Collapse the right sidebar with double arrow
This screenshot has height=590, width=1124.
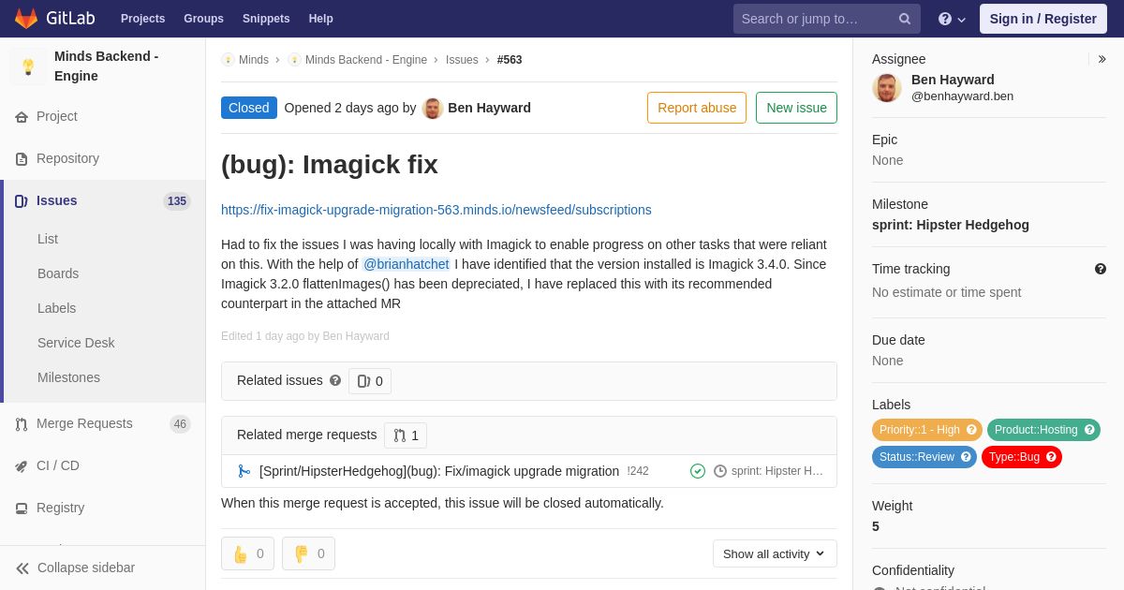click(x=1102, y=59)
